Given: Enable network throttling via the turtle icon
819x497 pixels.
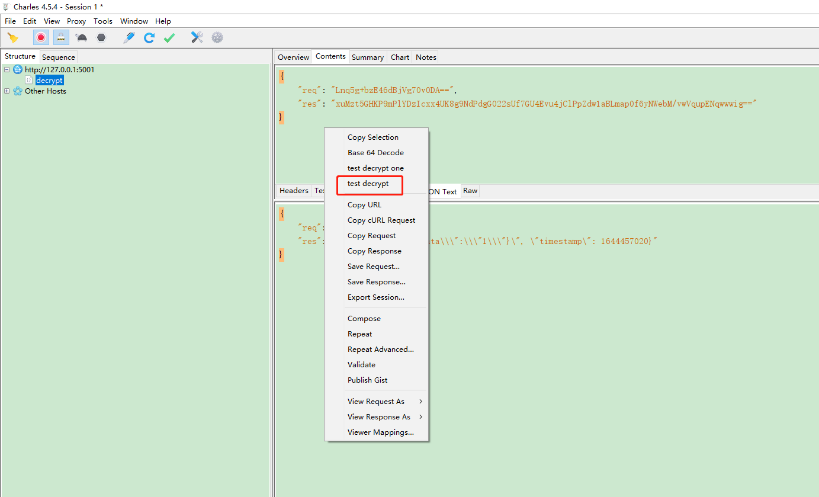Looking at the screenshot, I should point(81,37).
